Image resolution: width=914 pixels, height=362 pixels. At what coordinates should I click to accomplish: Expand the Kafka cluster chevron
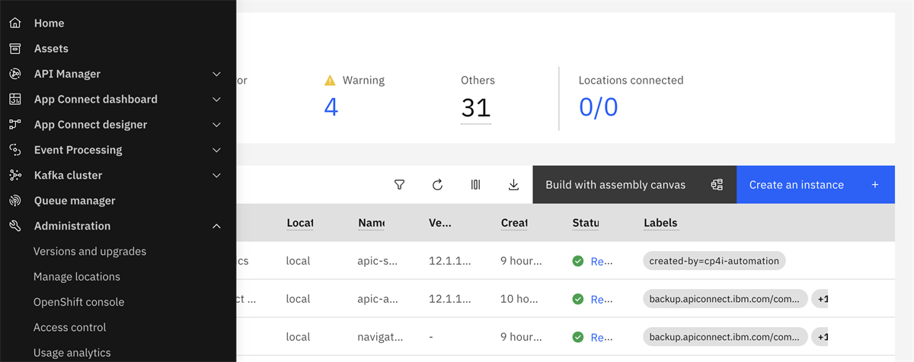[216, 175]
